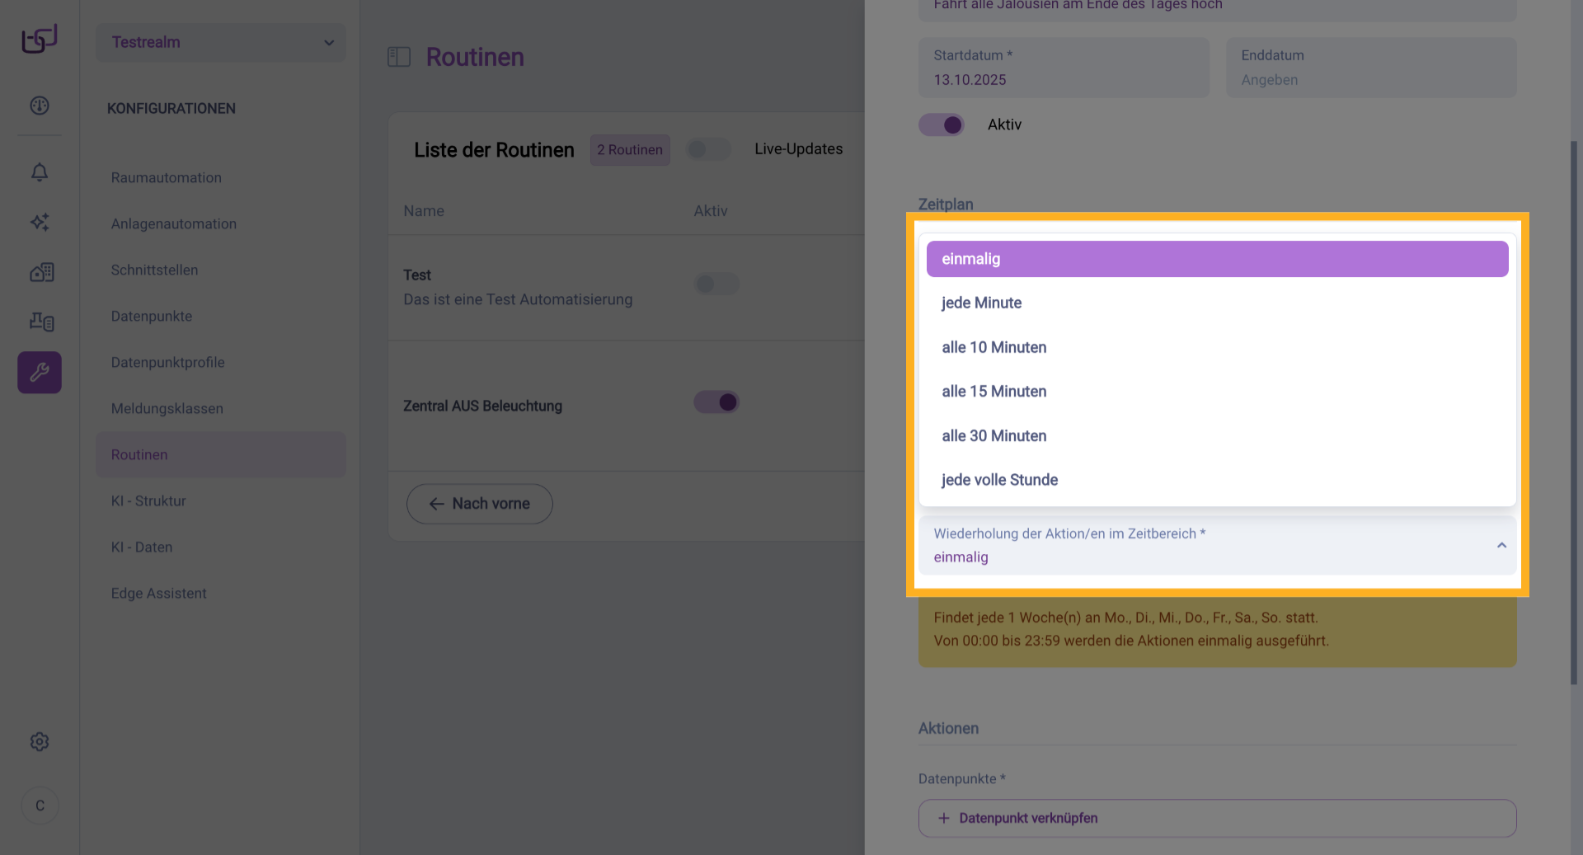The height and width of the screenshot is (855, 1583).
Task: Open the dashboard gauge icon
Action: click(x=40, y=106)
